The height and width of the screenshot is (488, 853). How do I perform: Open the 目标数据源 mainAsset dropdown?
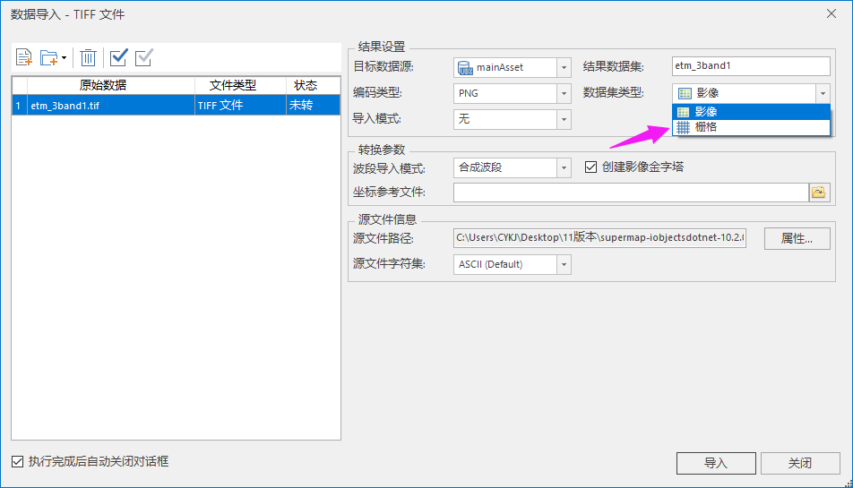[x=564, y=67]
